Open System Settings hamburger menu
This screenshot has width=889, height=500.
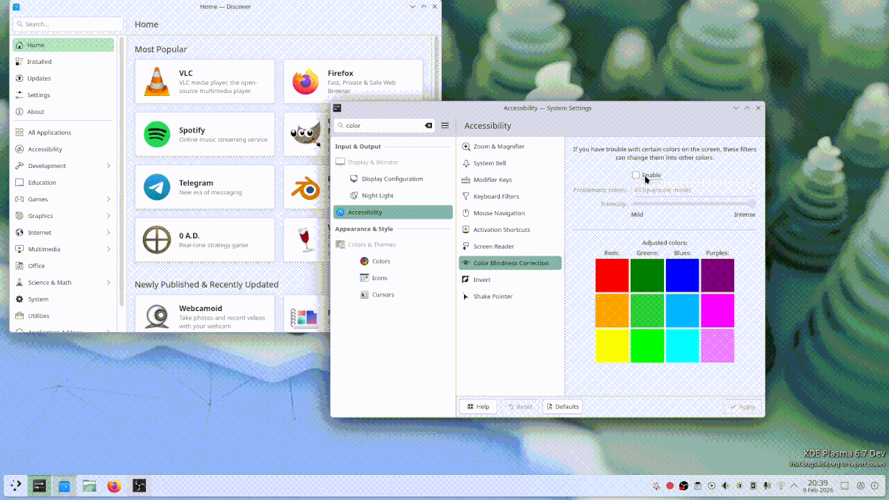point(445,126)
